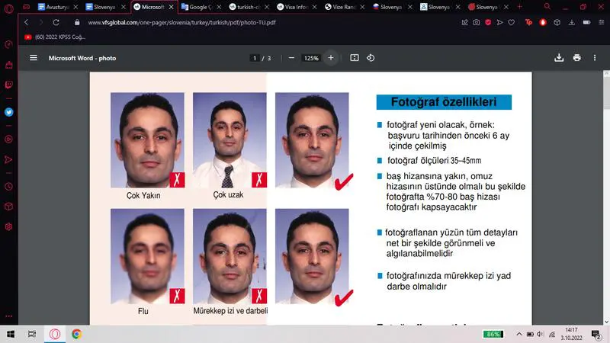Viewport: 610px width, 343px height.
Task: Open the Opera GX main menu
Action: [8, 8]
